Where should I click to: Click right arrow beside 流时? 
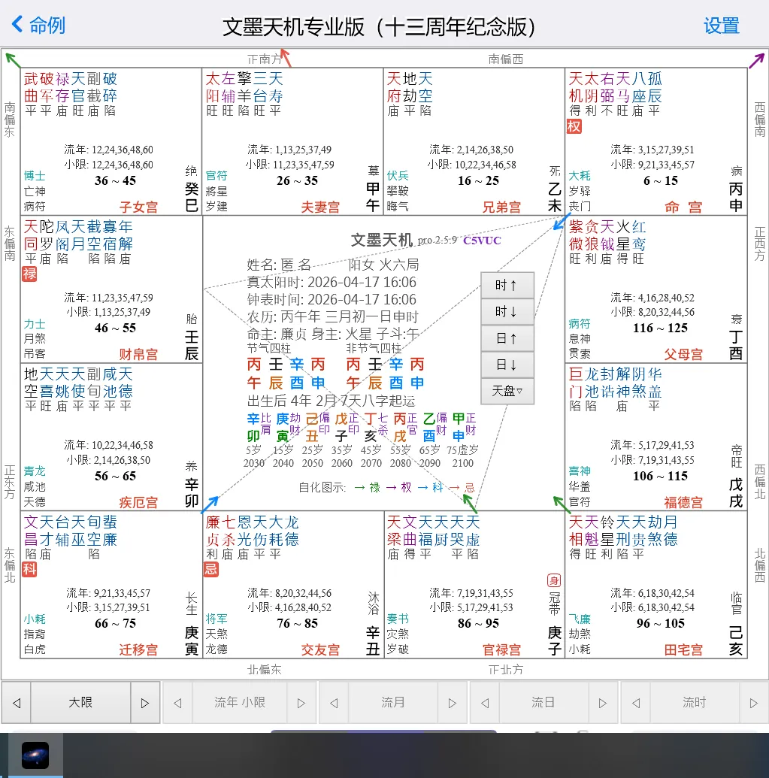click(x=754, y=703)
